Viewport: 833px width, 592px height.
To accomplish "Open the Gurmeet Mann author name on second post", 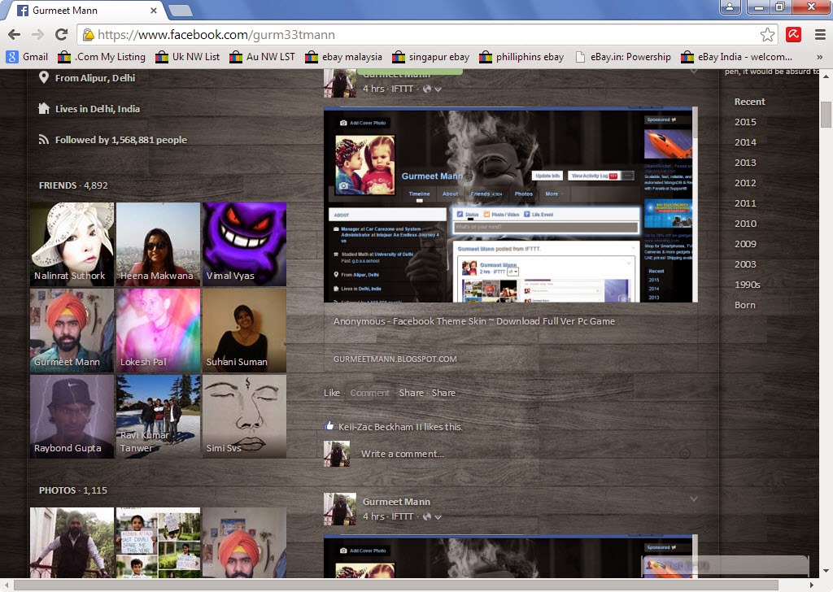I will coord(396,502).
